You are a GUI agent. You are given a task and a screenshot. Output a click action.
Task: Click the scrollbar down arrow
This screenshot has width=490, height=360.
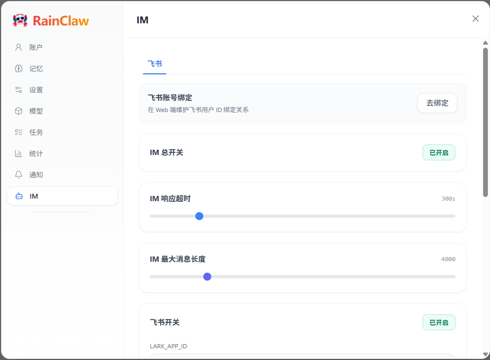point(485,354)
